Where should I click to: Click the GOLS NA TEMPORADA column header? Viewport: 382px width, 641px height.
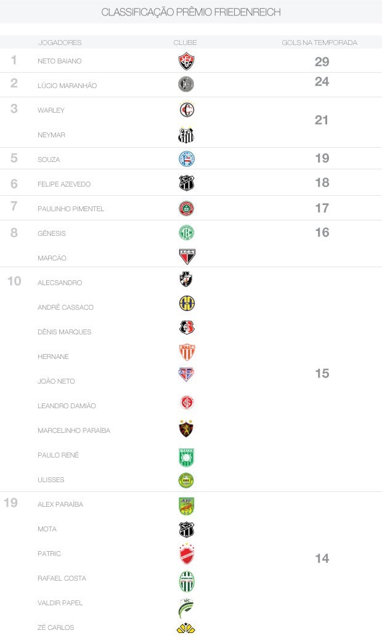click(x=320, y=42)
